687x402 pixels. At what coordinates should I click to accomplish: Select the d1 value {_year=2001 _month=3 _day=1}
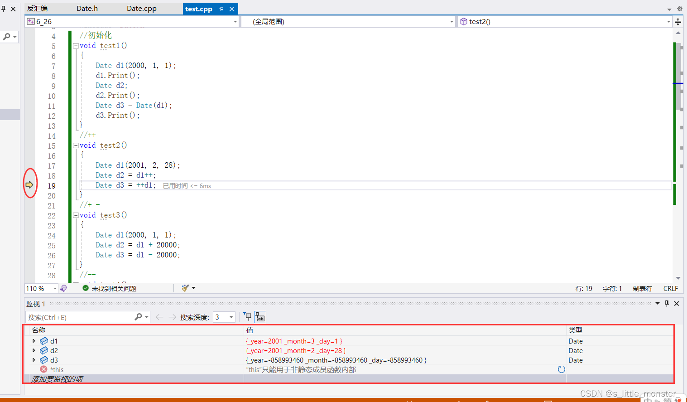(294, 341)
